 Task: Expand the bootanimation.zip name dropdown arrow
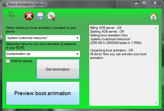[x=77, y=54]
